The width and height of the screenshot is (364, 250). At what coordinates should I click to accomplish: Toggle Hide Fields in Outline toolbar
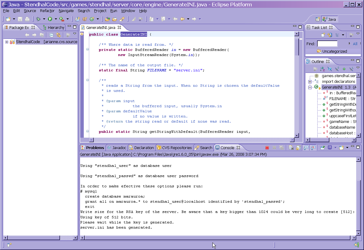pyautogui.click(x=330, y=69)
